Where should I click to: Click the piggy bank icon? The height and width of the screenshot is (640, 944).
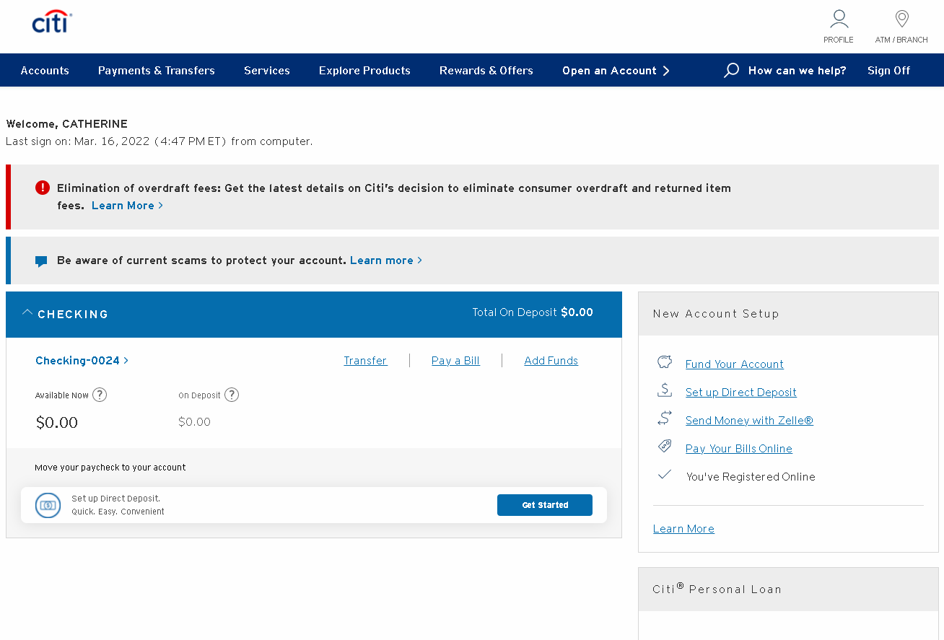(665, 362)
